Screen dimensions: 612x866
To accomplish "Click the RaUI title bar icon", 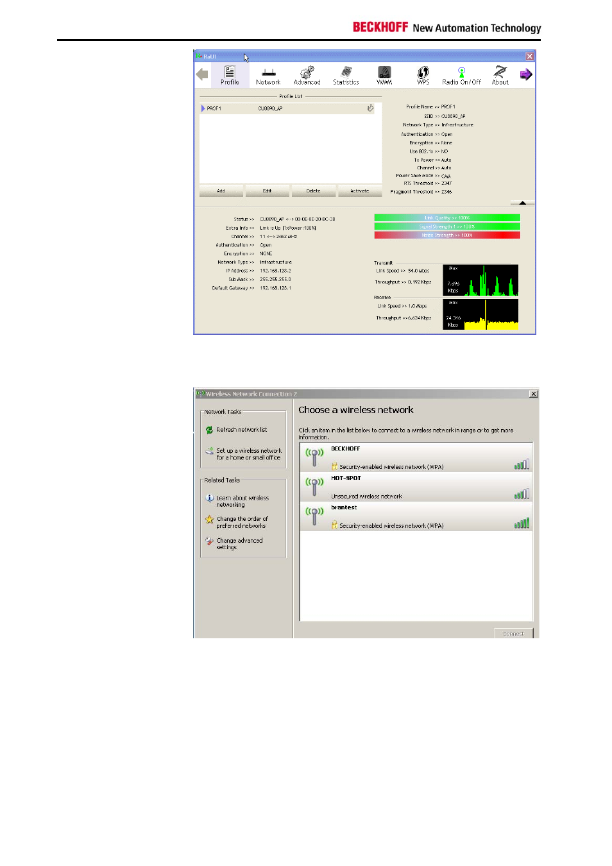I will (x=200, y=56).
